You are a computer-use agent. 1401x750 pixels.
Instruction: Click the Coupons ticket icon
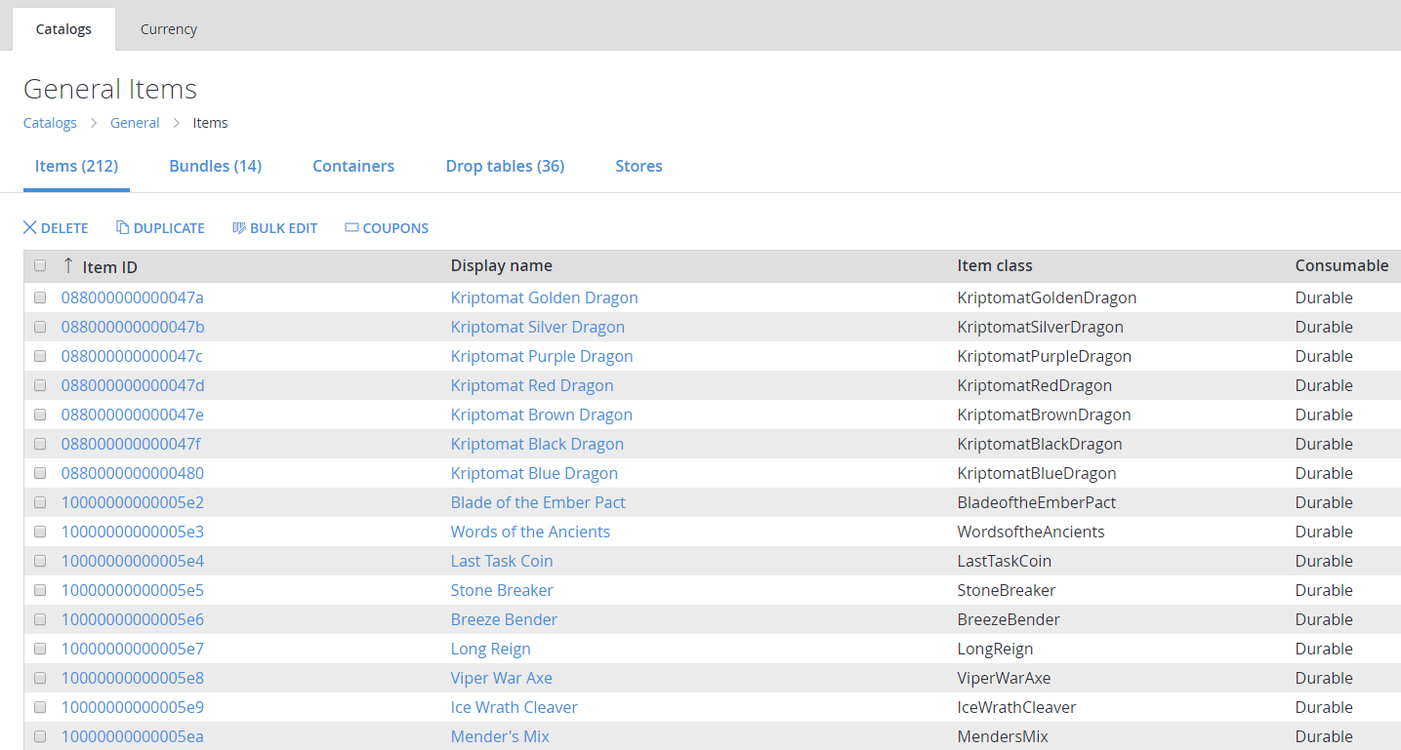351,228
